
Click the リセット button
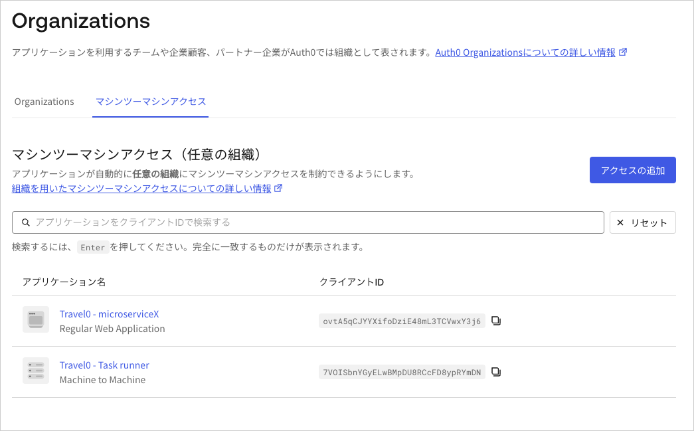(643, 222)
